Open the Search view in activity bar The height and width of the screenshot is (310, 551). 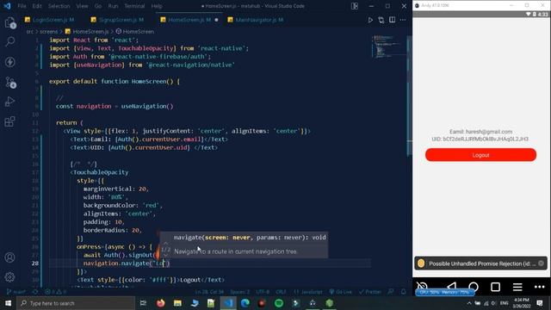(9, 42)
